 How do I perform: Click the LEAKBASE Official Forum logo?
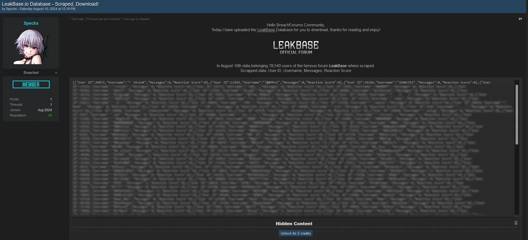click(x=296, y=47)
